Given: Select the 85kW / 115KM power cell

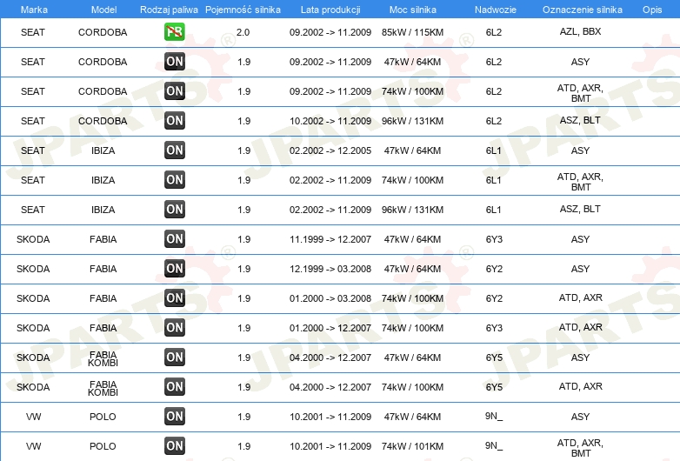Looking at the screenshot, I should pos(412,32).
